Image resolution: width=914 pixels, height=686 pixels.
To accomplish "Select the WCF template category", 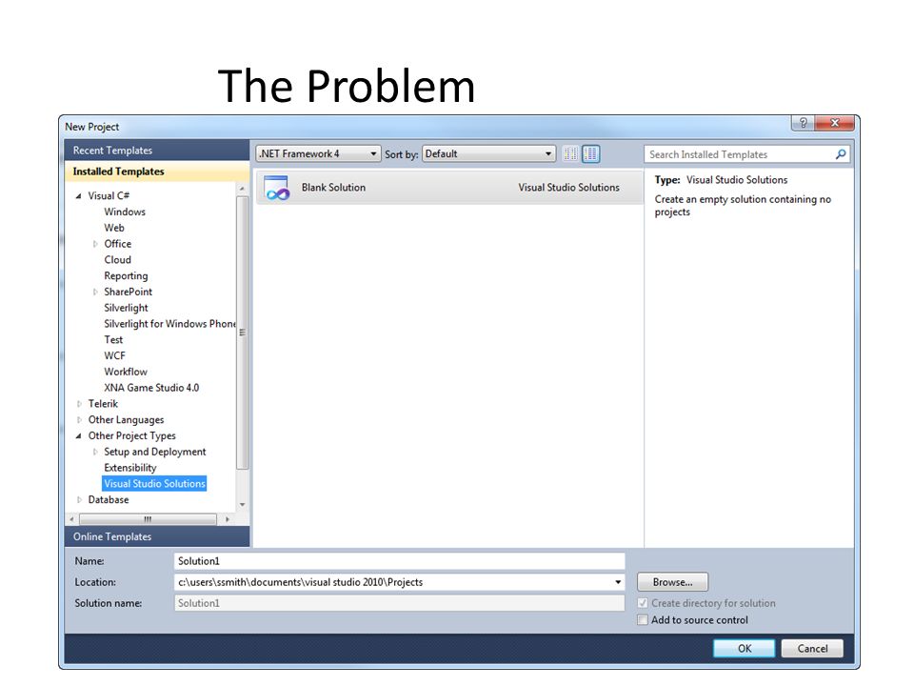I will click(115, 355).
